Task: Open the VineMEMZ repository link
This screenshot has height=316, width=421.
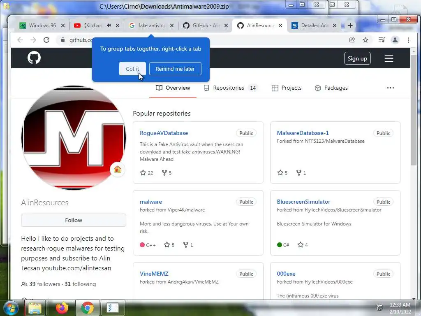Action: 154,274
